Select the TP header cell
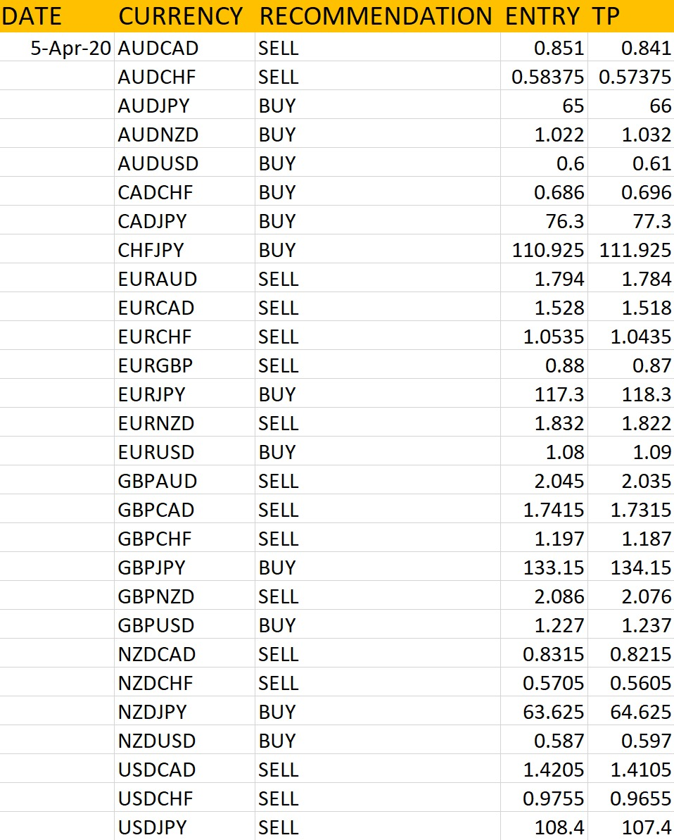This screenshot has height=840, width=674. [630, 16]
